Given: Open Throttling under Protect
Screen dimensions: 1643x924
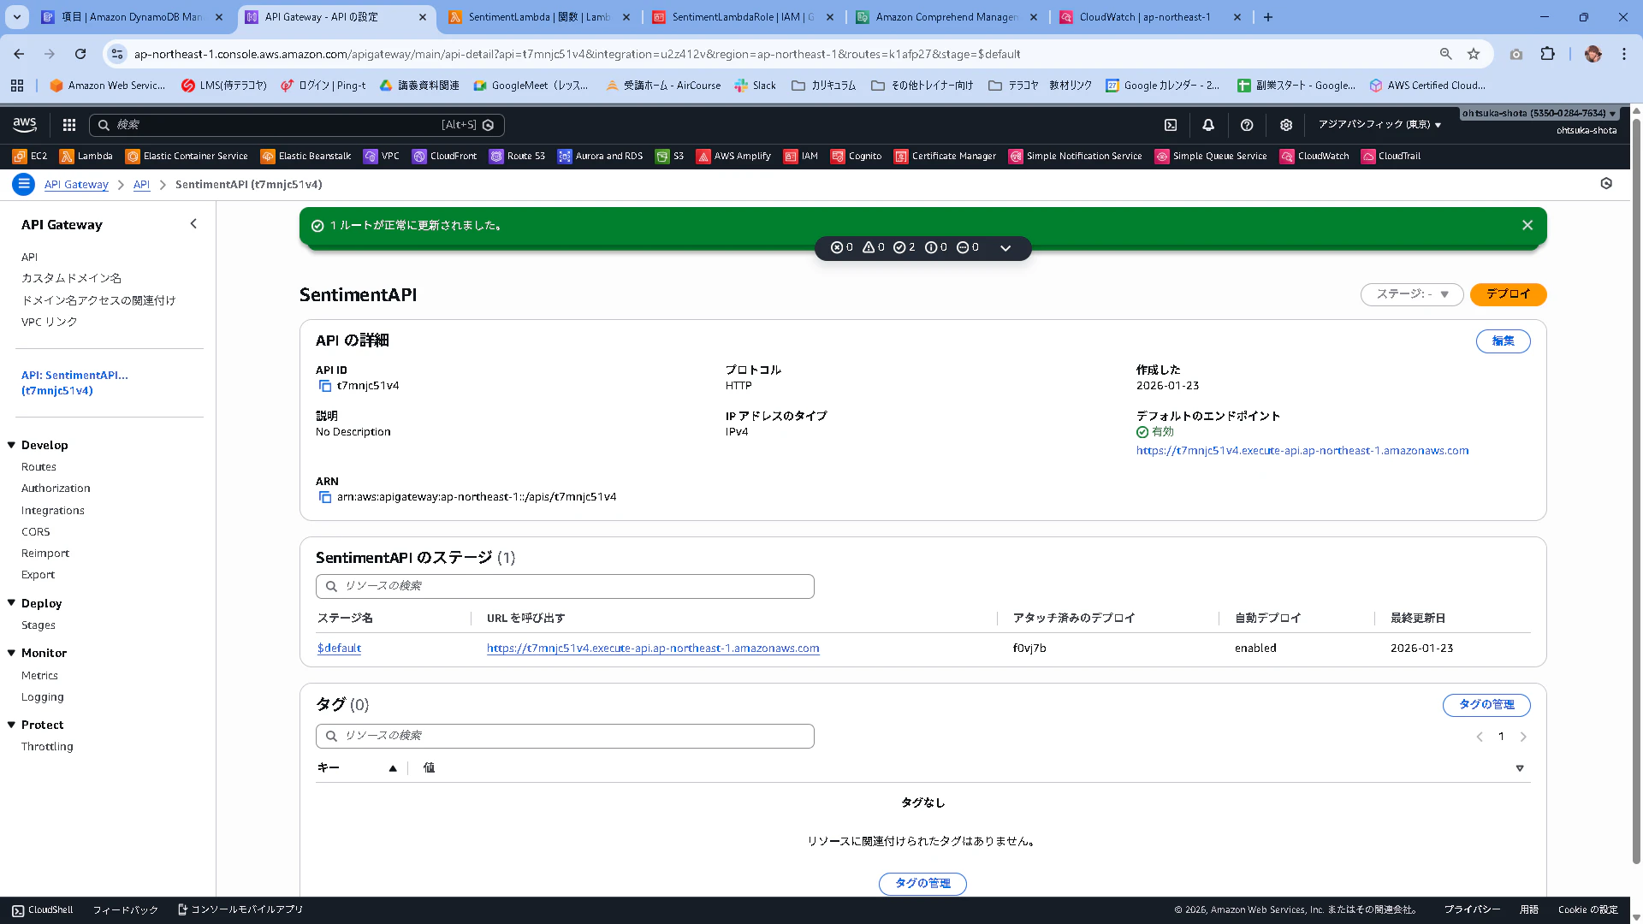Looking at the screenshot, I should [47, 747].
